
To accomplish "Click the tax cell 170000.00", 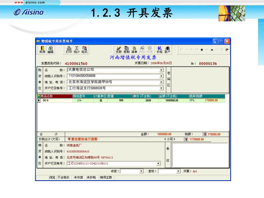I will (x=210, y=100).
